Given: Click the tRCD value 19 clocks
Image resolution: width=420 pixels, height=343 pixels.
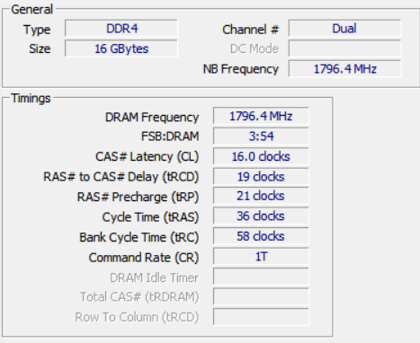Looking at the screenshot, I should coord(261,177).
